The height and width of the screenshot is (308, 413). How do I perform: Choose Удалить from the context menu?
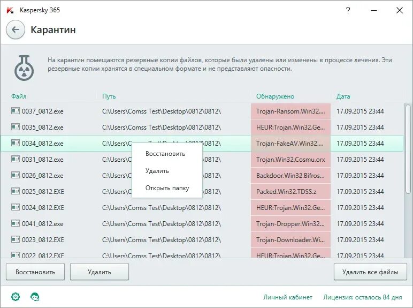157,171
